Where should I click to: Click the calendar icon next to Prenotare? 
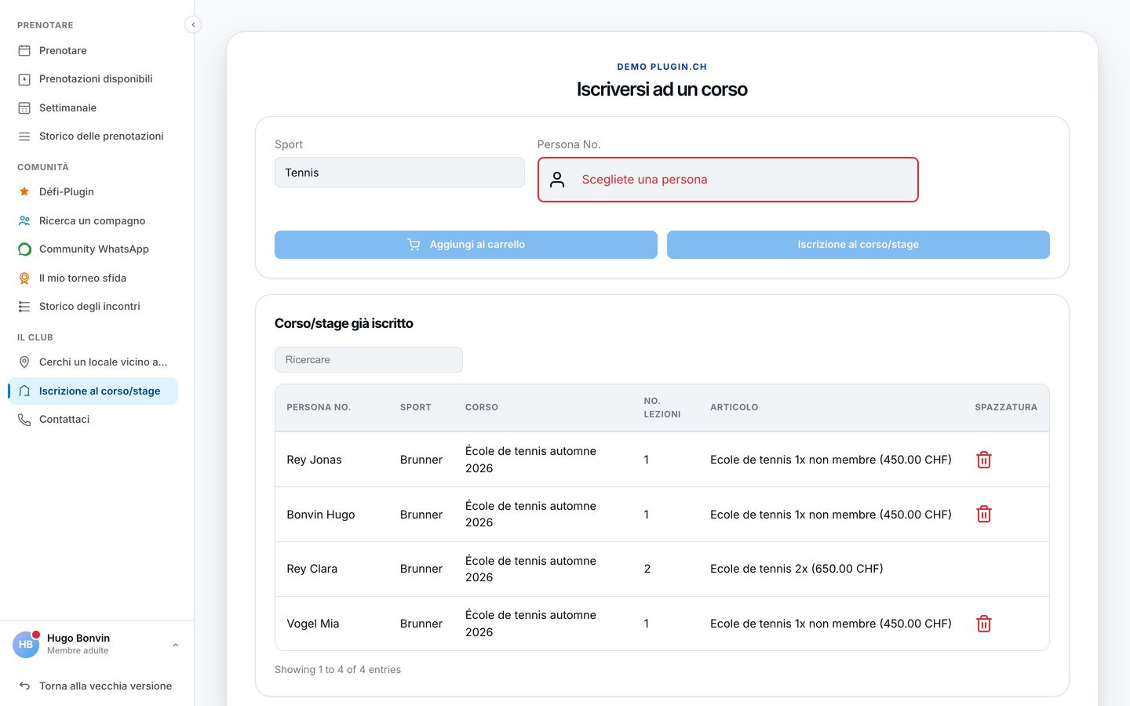click(x=24, y=50)
